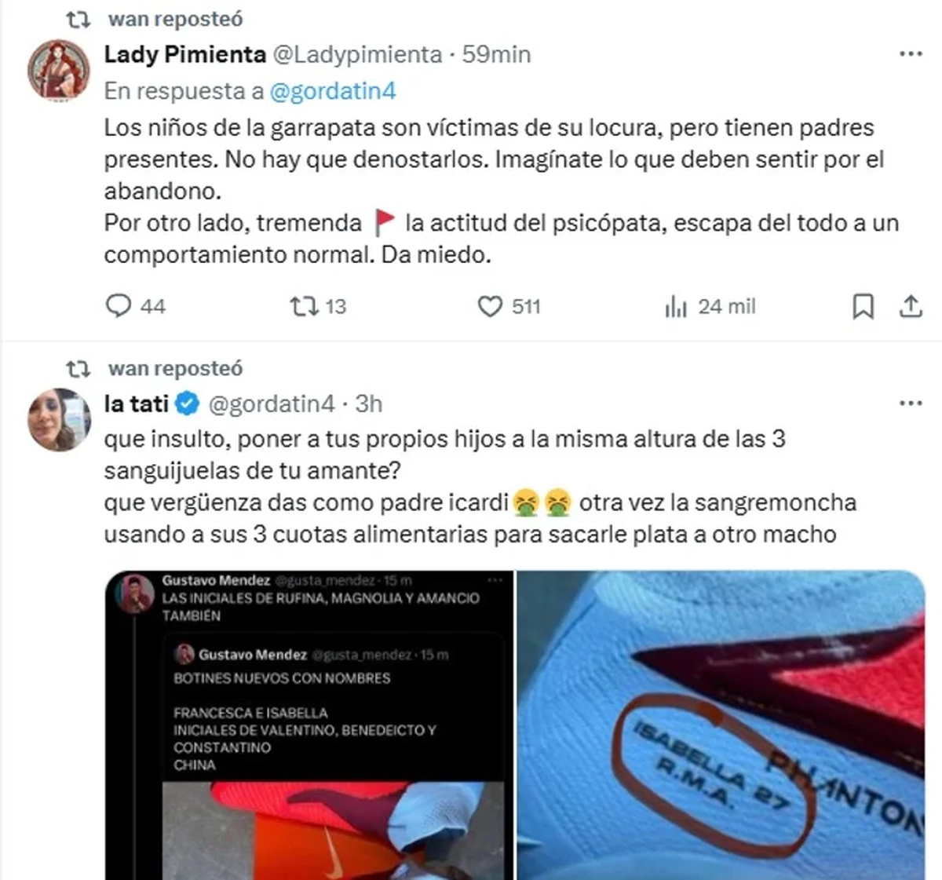Image resolution: width=942 pixels, height=880 pixels.
Task: Repost Lady Pimienta's tweet
Action: (318, 306)
